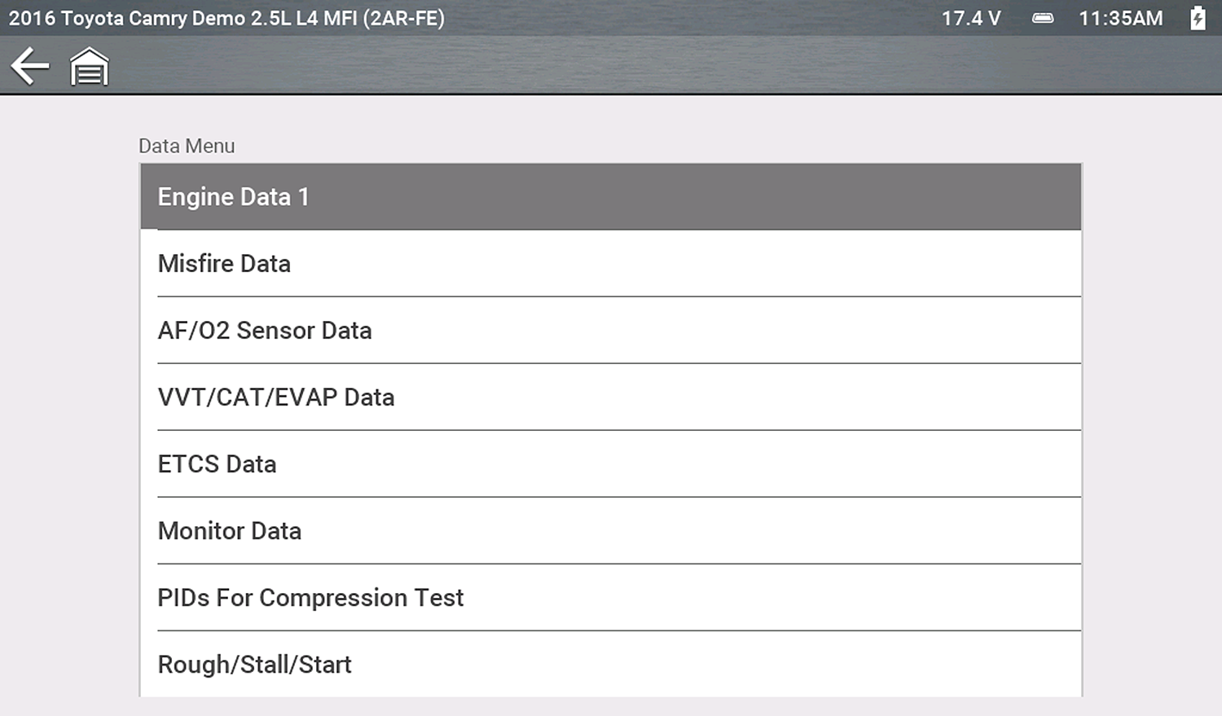Return to previous screen via back icon
The image size is (1222, 716).
pyautogui.click(x=30, y=66)
